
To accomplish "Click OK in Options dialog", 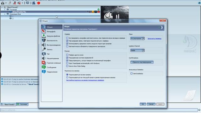I will pos(143,104).
